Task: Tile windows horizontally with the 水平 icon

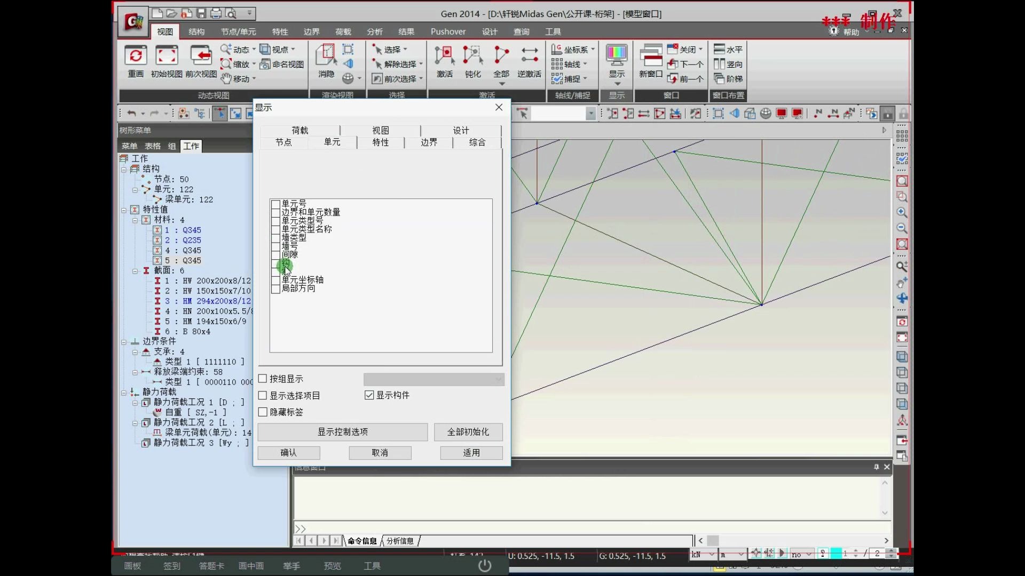Action: (728, 49)
